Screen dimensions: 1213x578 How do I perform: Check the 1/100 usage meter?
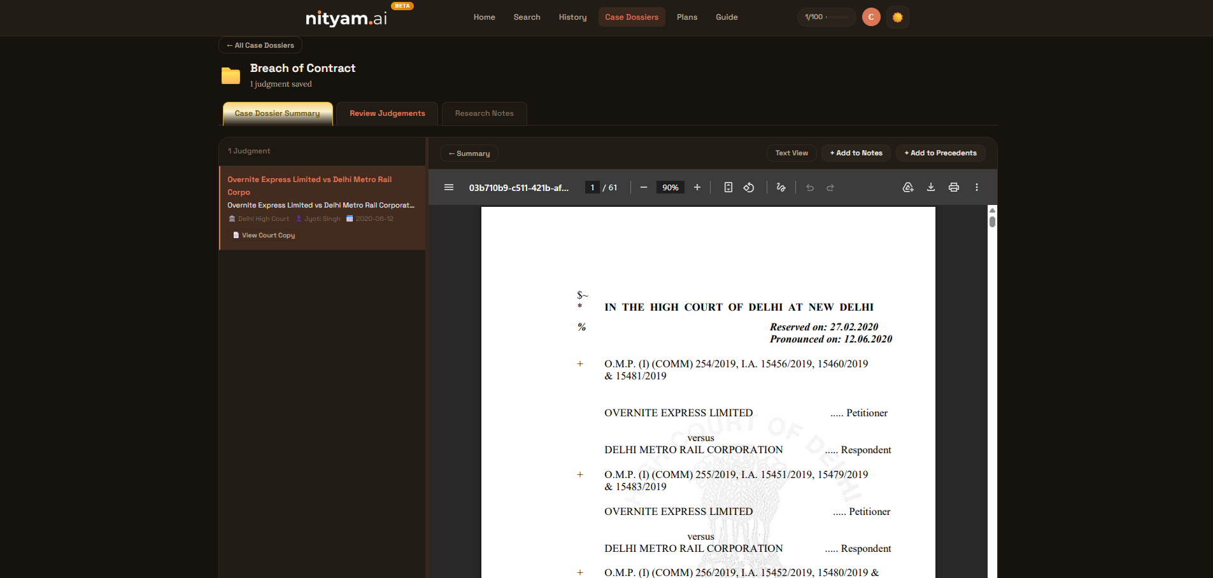(826, 17)
